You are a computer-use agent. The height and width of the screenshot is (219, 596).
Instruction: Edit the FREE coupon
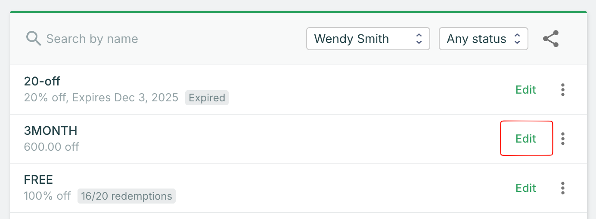(x=526, y=188)
